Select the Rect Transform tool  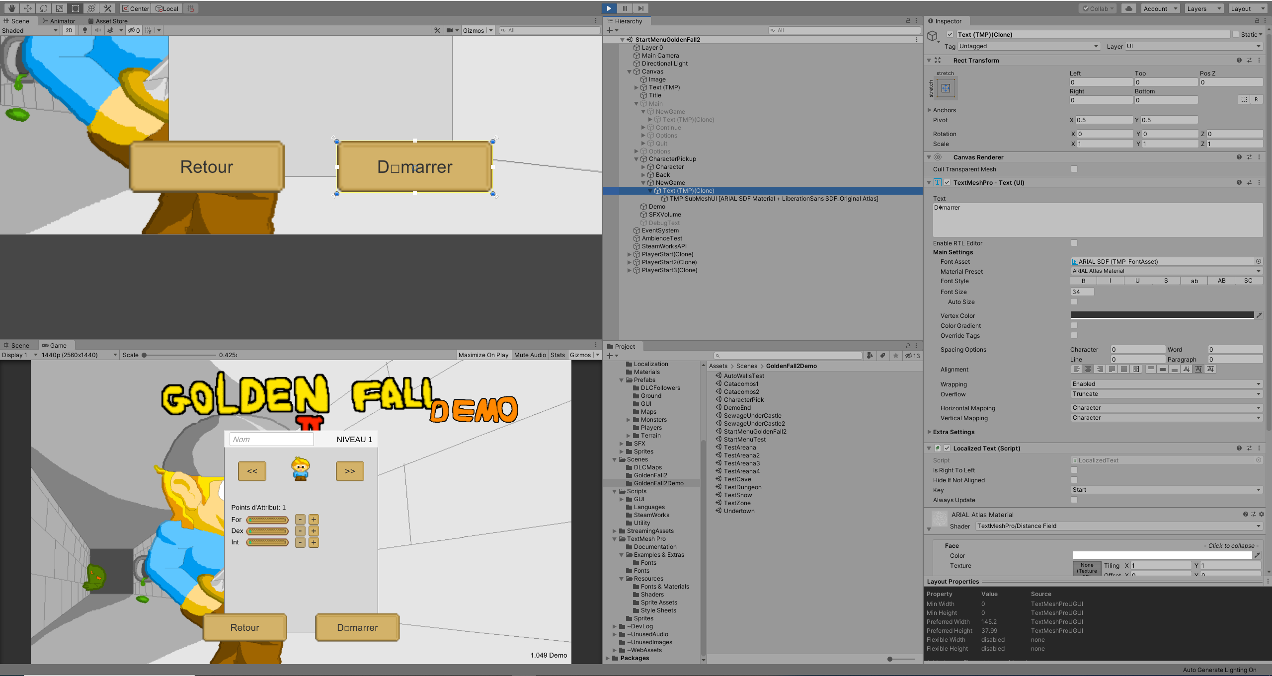[x=76, y=8]
